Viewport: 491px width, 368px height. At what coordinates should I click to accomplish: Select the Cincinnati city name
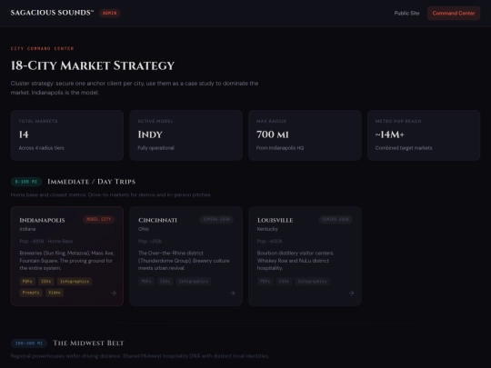(x=157, y=220)
